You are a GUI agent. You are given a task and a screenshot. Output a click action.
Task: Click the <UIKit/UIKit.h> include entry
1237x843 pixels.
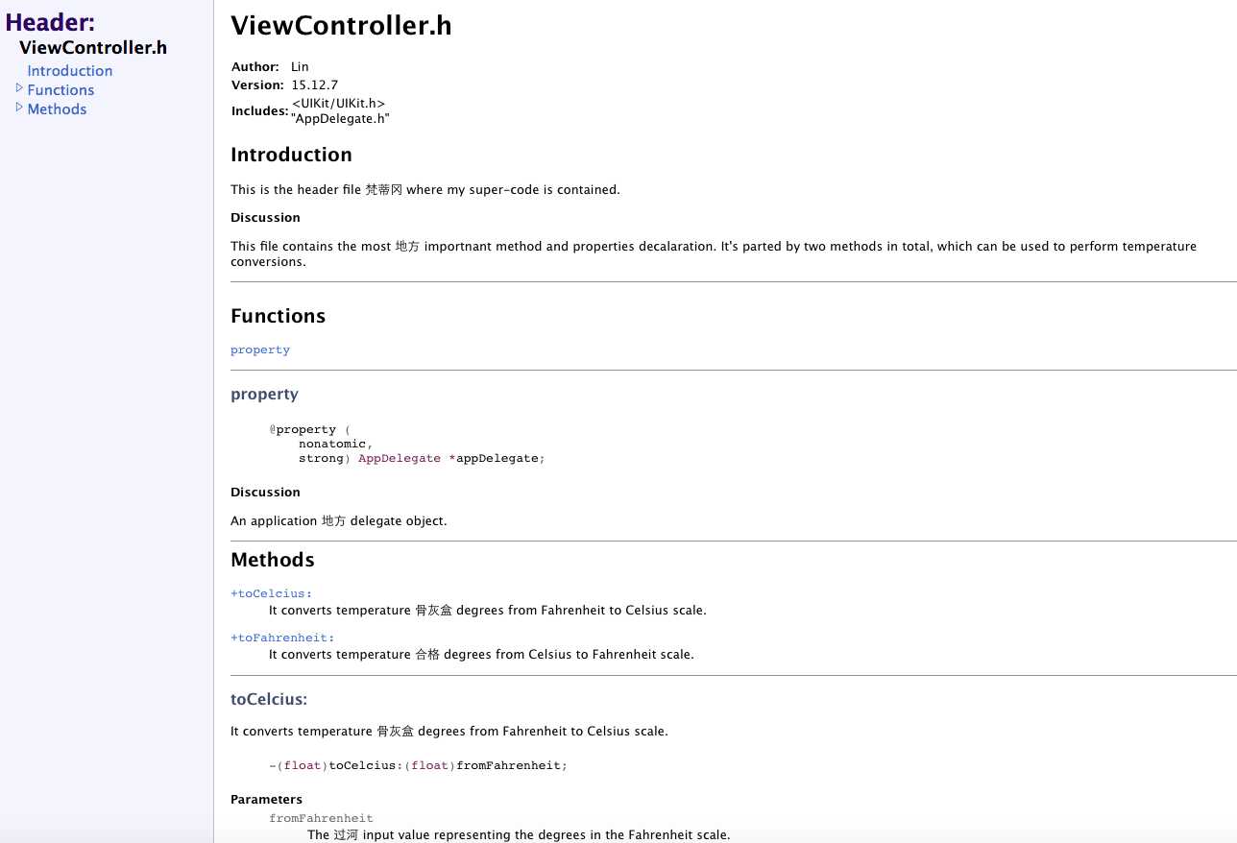pyautogui.click(x=339, y=104)
